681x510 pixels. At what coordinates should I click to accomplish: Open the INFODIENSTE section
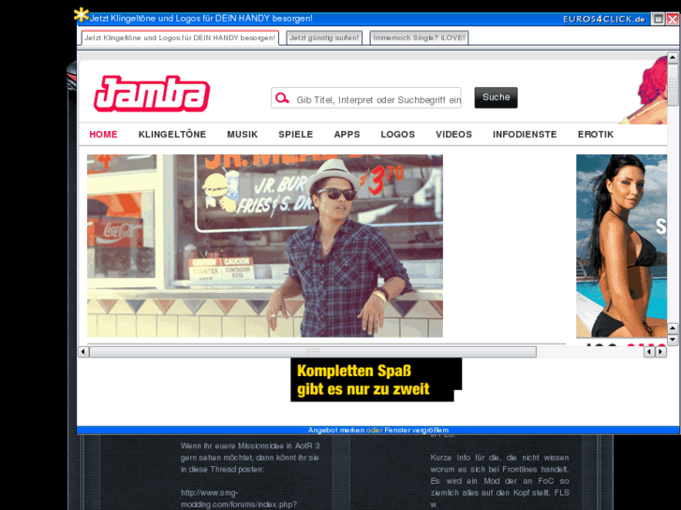(525, 135)
